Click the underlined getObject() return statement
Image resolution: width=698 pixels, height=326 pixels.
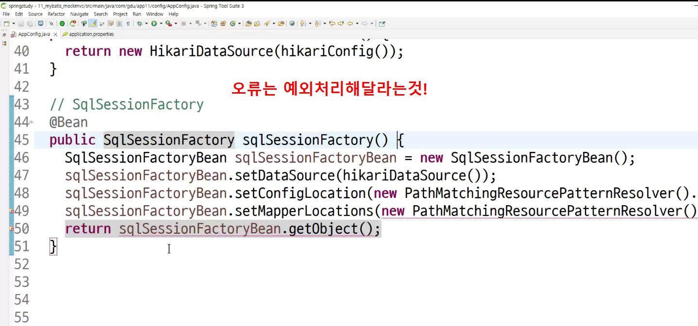223,228
